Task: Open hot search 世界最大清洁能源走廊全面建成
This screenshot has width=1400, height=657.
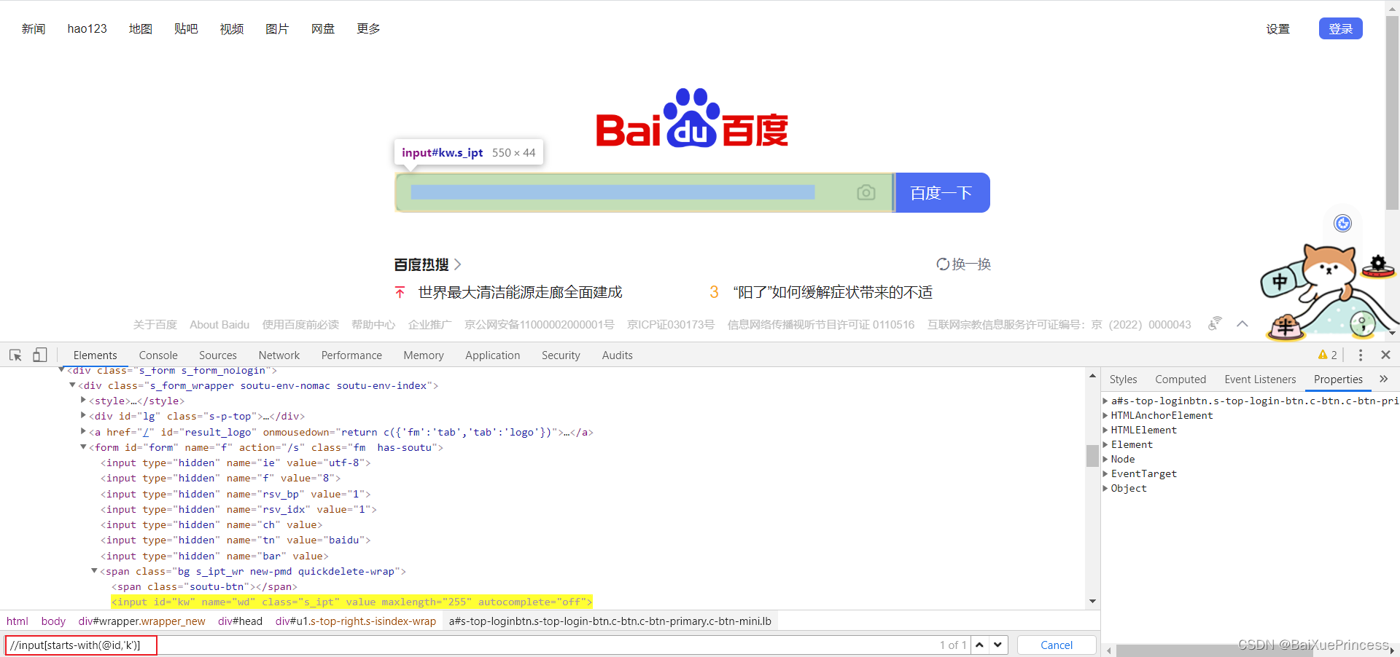Action: pos(520,292)
